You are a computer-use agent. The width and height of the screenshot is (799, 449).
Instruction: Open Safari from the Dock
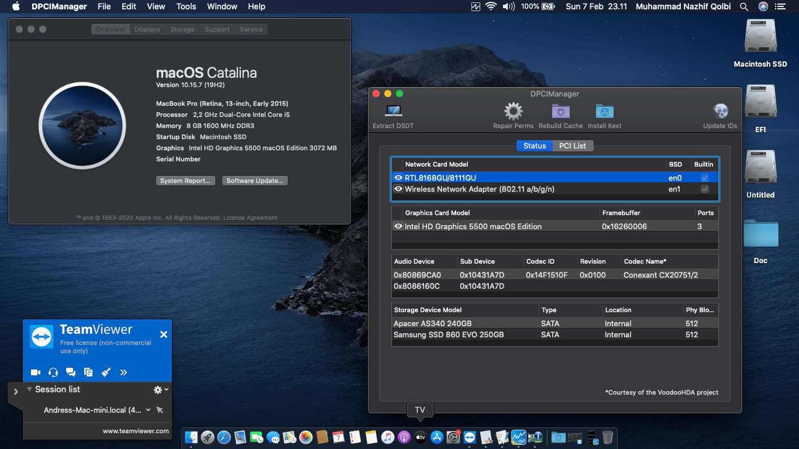point(223,437)
